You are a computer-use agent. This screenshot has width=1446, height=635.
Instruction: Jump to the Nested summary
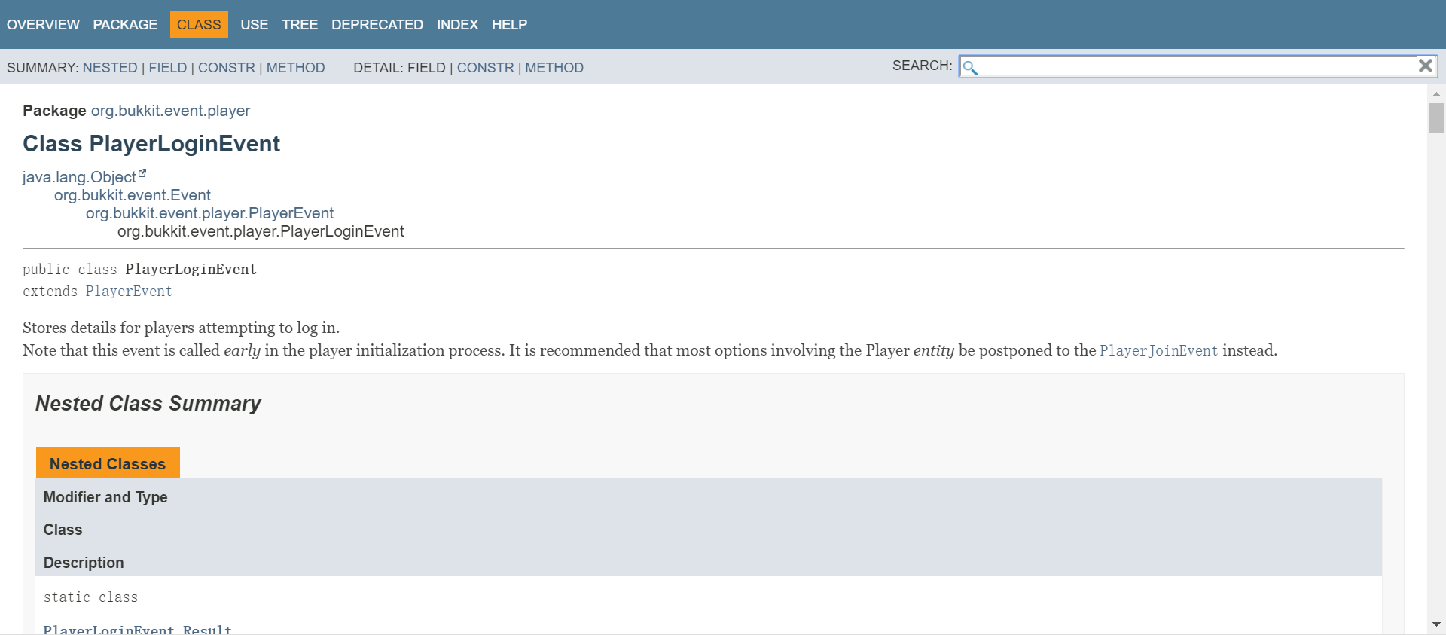tap(110, 68)
